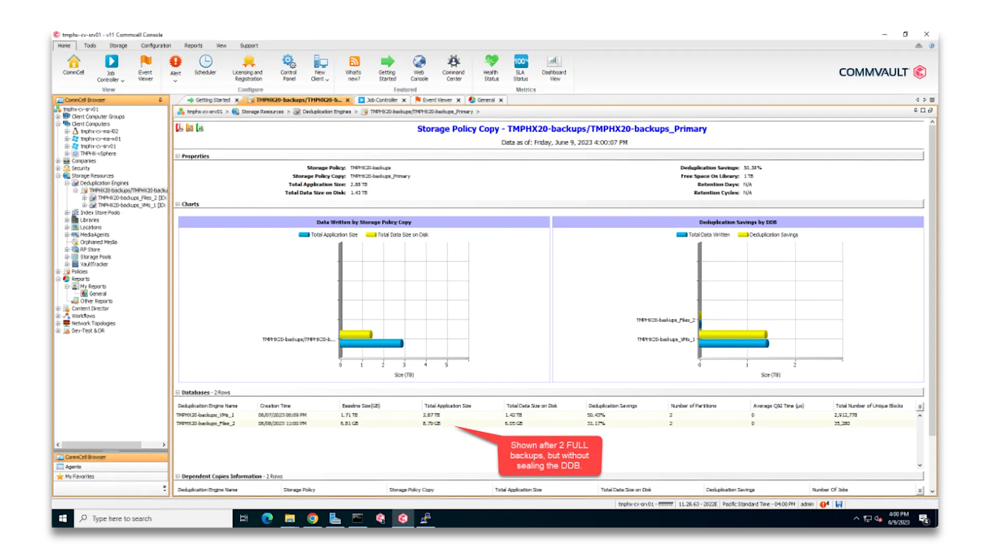The height and width of the screenshot is (557, 990).
Task: Close the Event Viewer document tab
Action: pos(458,100)
